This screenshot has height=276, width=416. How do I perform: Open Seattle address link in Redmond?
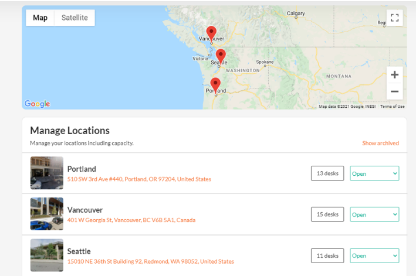click(x=151, y=261)
